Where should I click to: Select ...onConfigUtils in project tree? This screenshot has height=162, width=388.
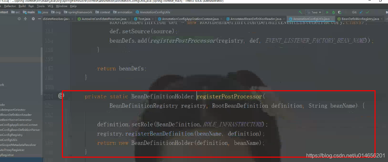click(9, 140)
